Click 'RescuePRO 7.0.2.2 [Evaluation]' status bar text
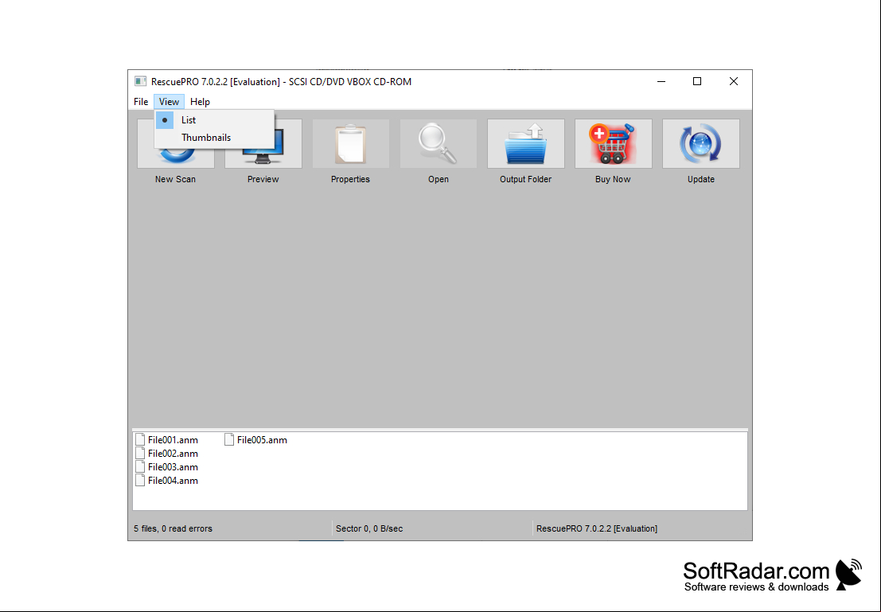The height and width of the screenshot is (612, 881). 597,528
